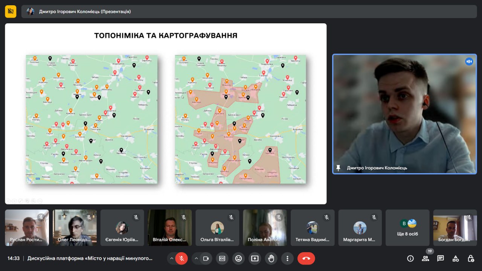Expand video settings arrow beside the camera

tap(196, 259)
